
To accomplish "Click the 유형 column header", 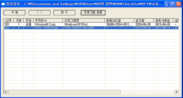I will pos(28,20).
